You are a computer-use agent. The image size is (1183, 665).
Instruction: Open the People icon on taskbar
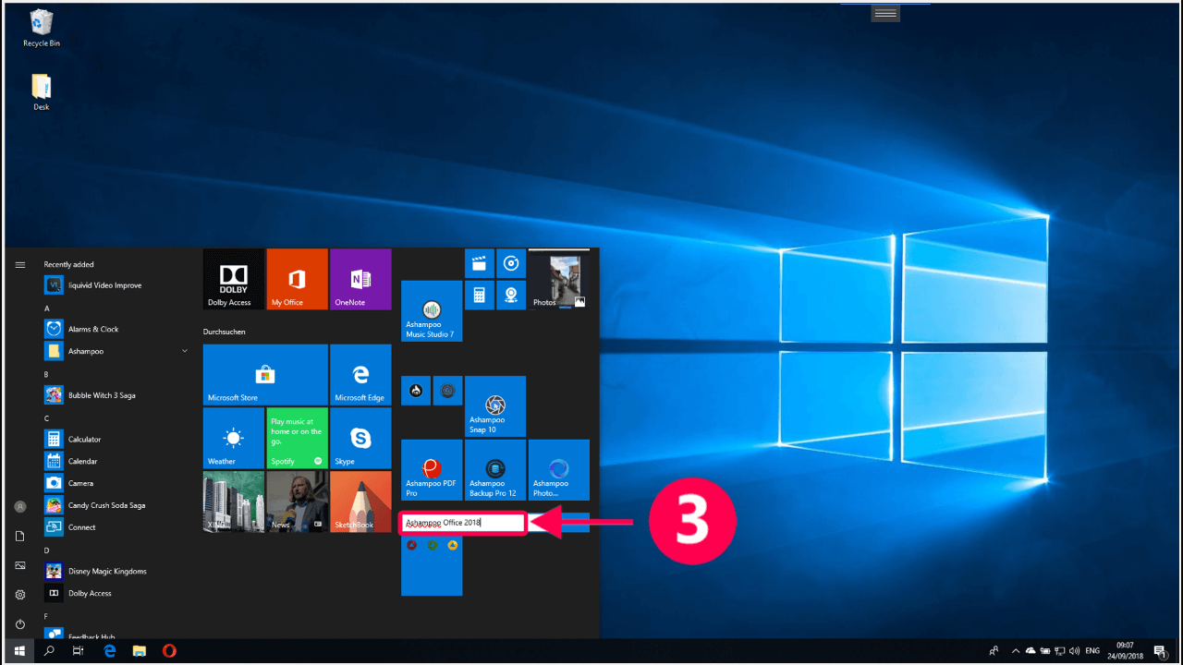pos(994,651)
